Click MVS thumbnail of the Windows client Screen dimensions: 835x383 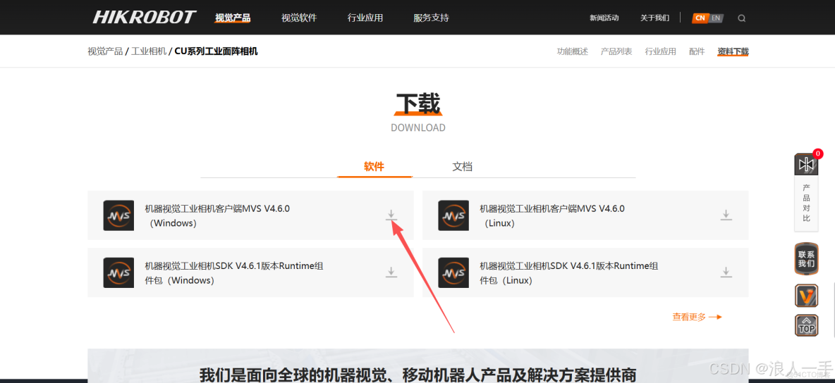coord(118,215)
